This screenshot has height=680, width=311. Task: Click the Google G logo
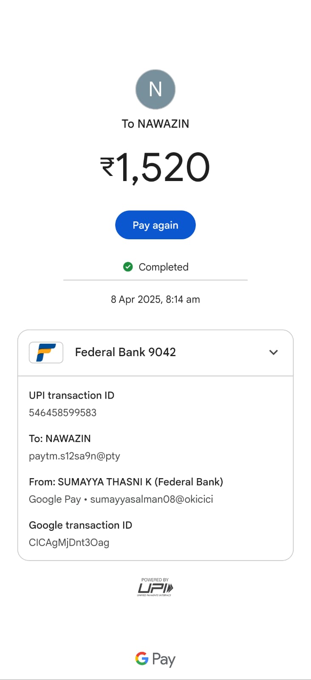(x=142, y=659)
